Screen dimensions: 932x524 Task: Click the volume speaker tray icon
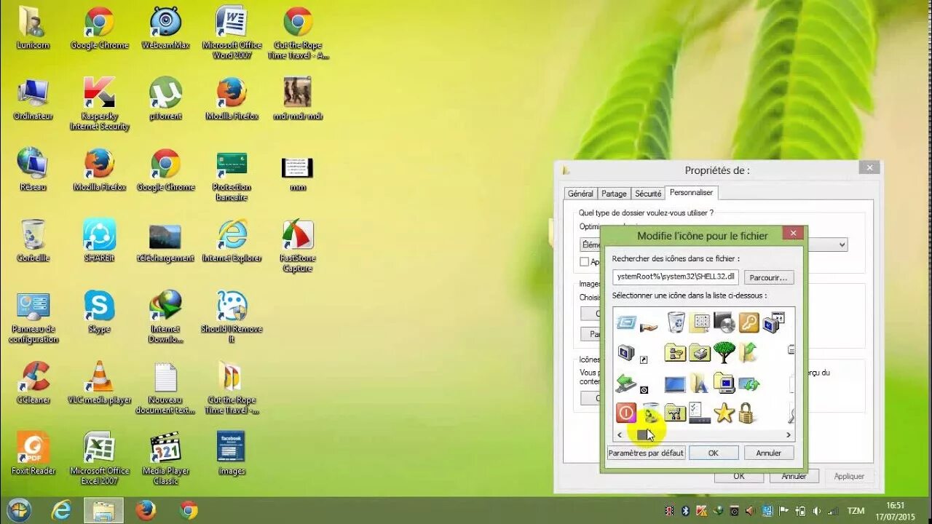(816, 511)
